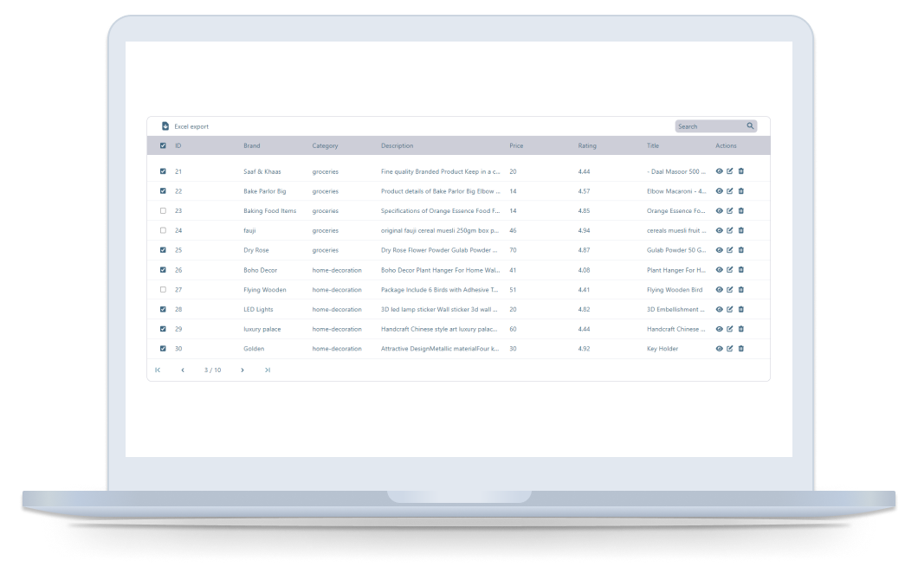Go to the next page
This screenshot has height=573, width=918.
(x=242, y=370)
